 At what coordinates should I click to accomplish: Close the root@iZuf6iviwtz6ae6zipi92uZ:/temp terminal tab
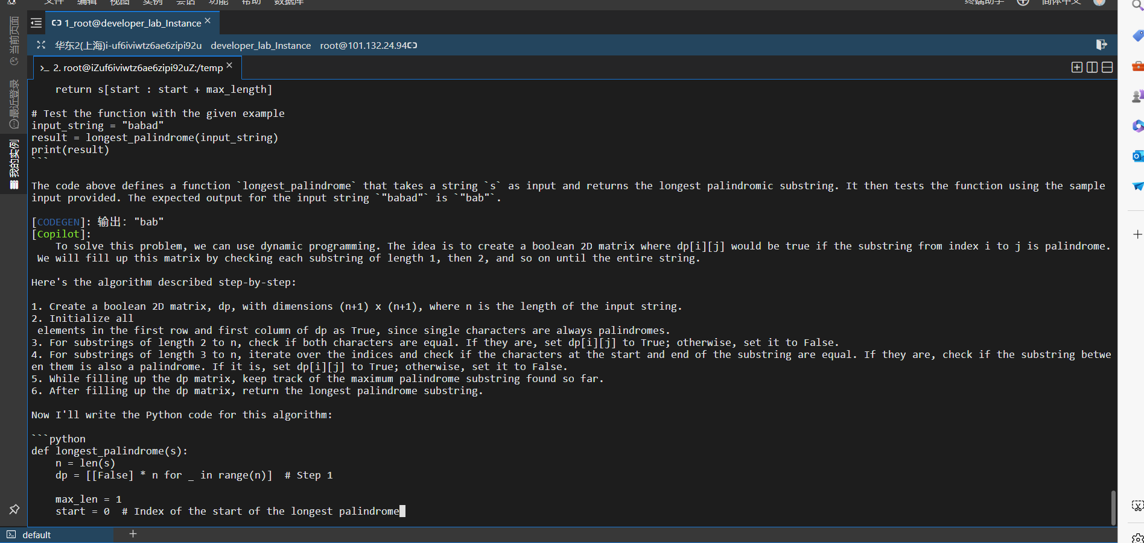[229, 65]
